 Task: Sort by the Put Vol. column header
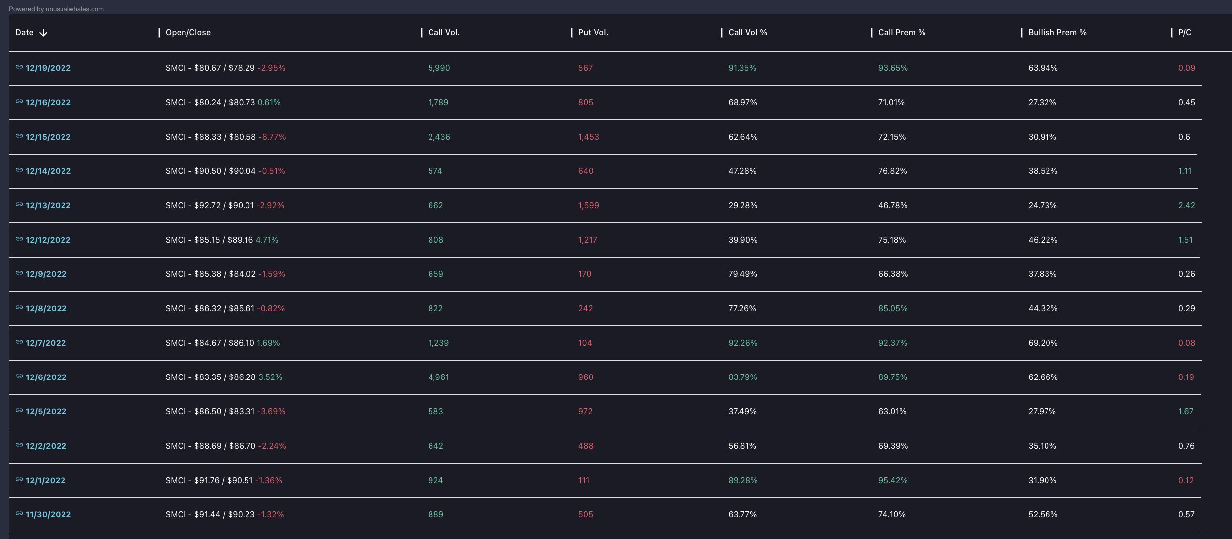click(593, 32)
